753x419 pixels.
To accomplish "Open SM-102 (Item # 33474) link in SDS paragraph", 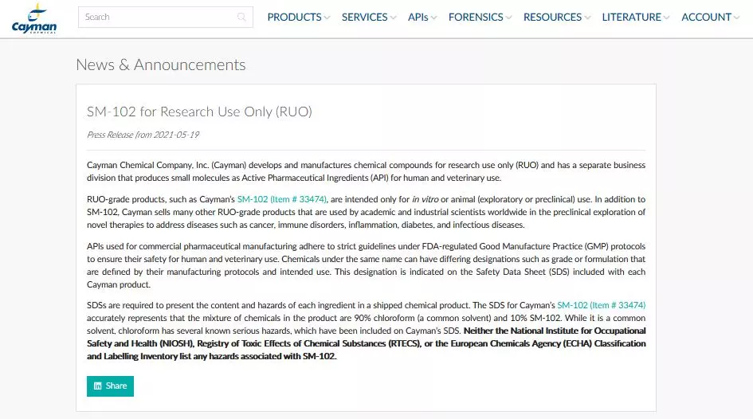I will (602, 305).
